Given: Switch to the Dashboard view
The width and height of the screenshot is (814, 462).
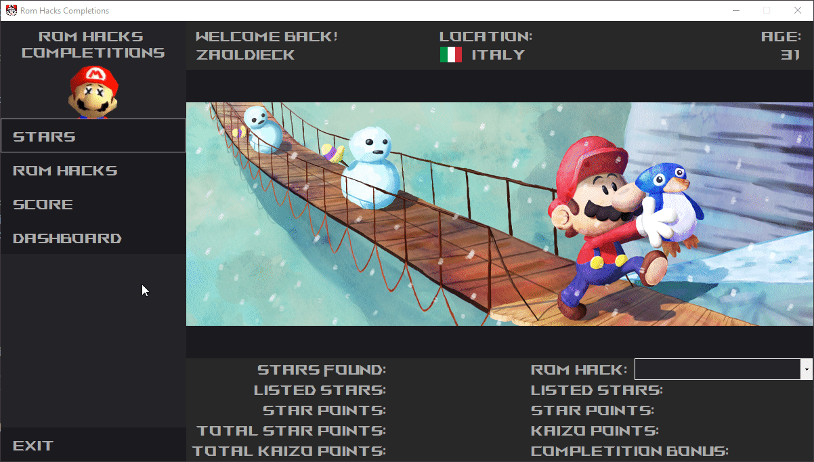Looking at the screenshot, I should 93,238.
